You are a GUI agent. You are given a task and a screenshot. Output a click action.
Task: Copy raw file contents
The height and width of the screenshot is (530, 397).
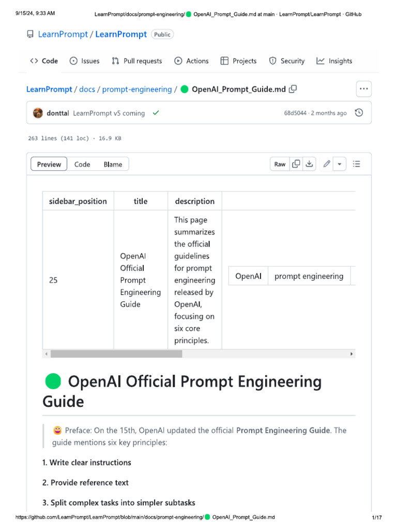296,164
